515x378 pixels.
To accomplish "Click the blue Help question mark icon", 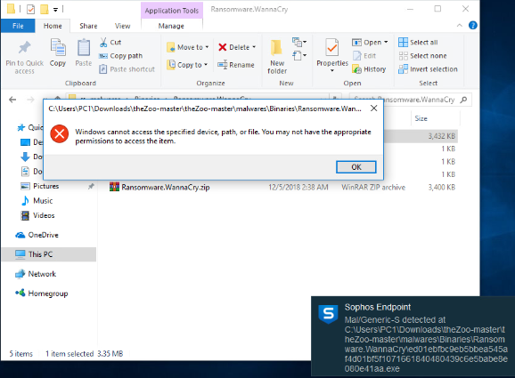I will point(472,26).
